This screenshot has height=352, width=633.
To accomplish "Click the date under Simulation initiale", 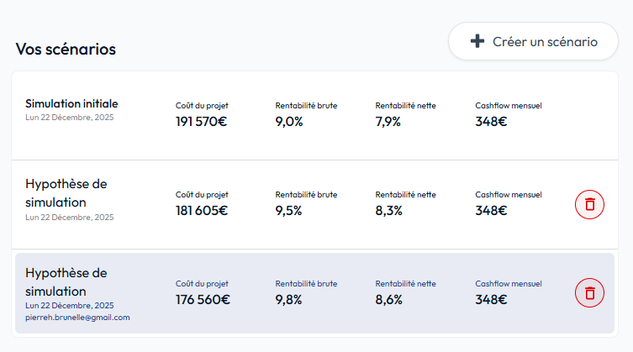I will coord(69,117).
